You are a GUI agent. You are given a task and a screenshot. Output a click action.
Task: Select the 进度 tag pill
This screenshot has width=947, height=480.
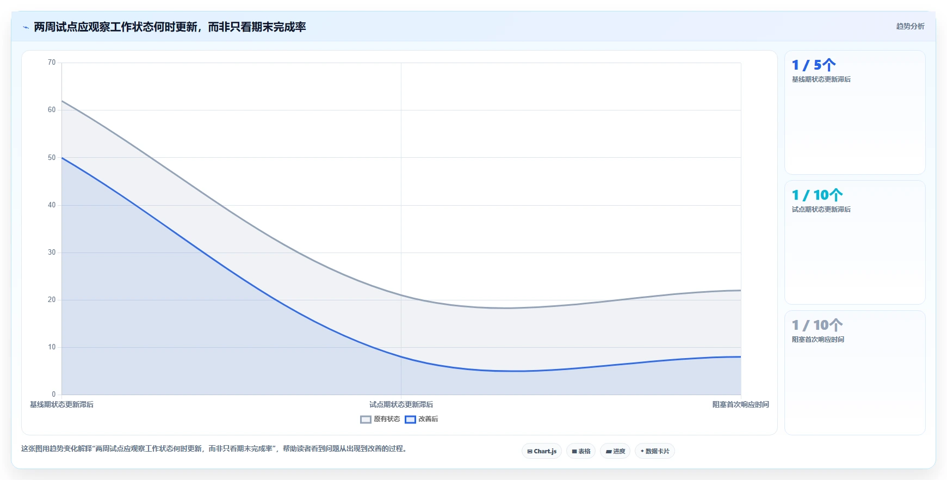pyautogui.click(x=615, y=451)
